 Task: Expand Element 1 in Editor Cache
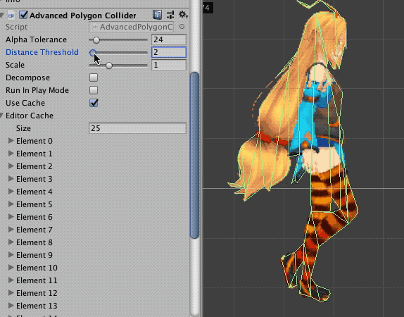coord(11,153)
